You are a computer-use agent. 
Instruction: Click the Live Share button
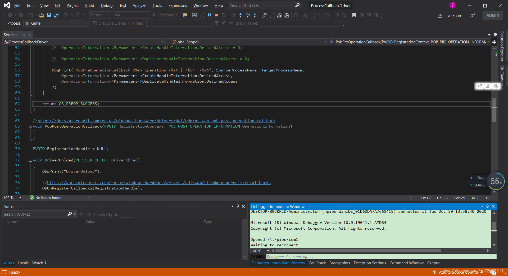450,15
